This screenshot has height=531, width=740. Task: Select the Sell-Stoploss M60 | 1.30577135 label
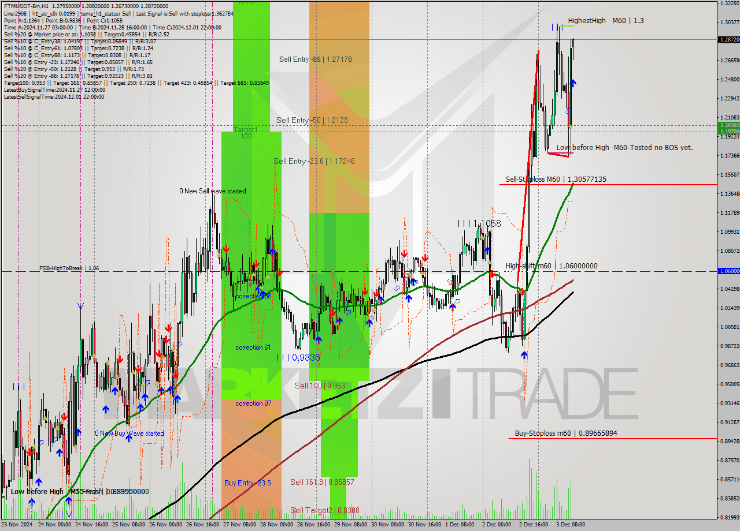click(556, 180)
